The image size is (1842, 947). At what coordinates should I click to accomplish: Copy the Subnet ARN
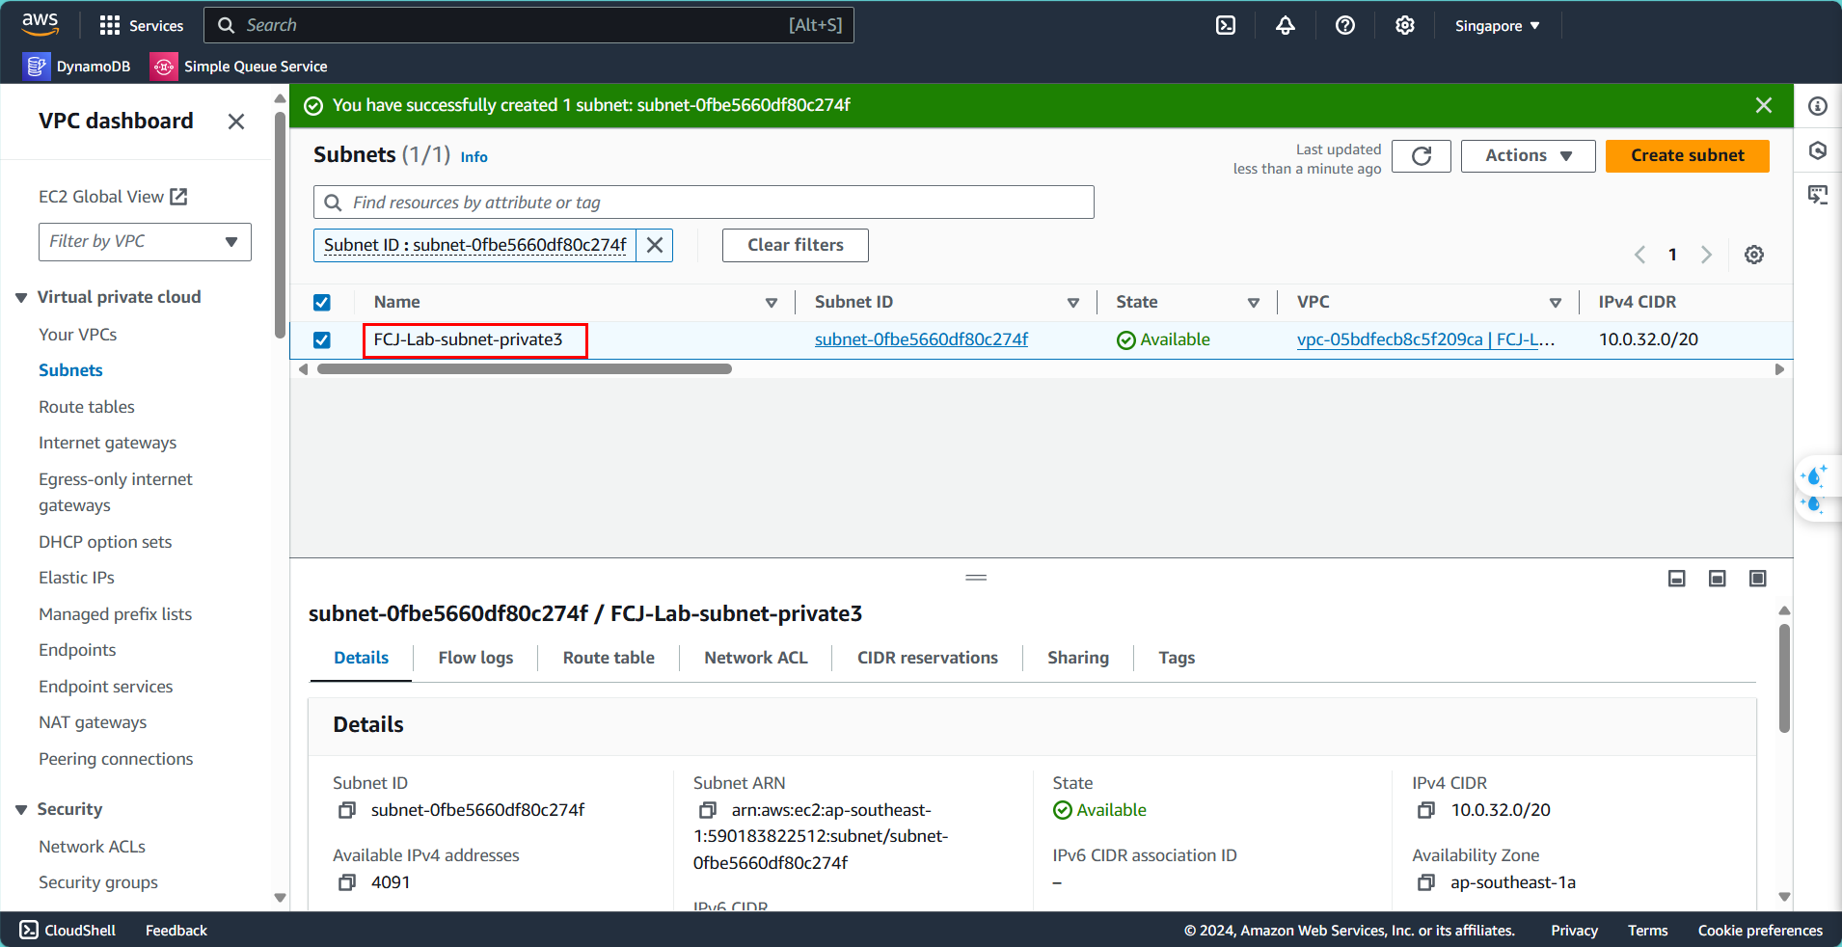click(x=708, y=810)
